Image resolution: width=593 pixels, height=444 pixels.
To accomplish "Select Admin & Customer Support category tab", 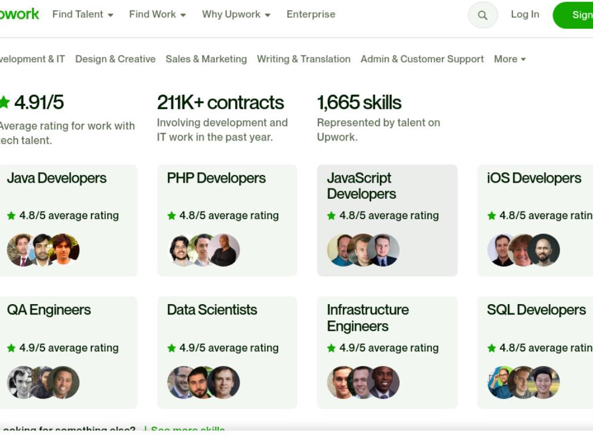I will [x=422, y=59].
